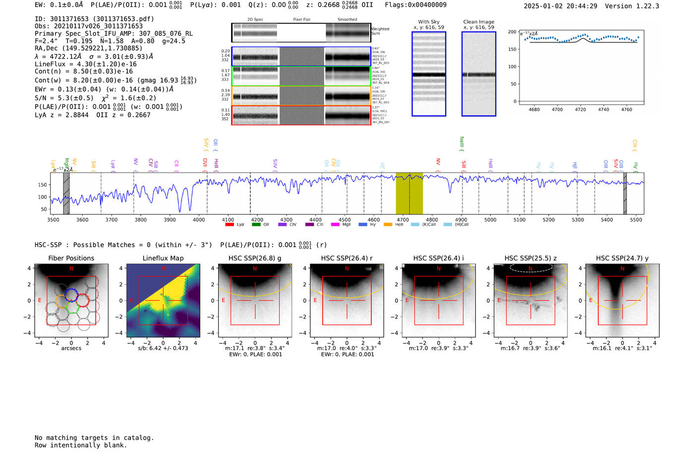Click the z: 0.2668 OII header value
This screenshot has width=694, height=472.
[x=340, y=5]
